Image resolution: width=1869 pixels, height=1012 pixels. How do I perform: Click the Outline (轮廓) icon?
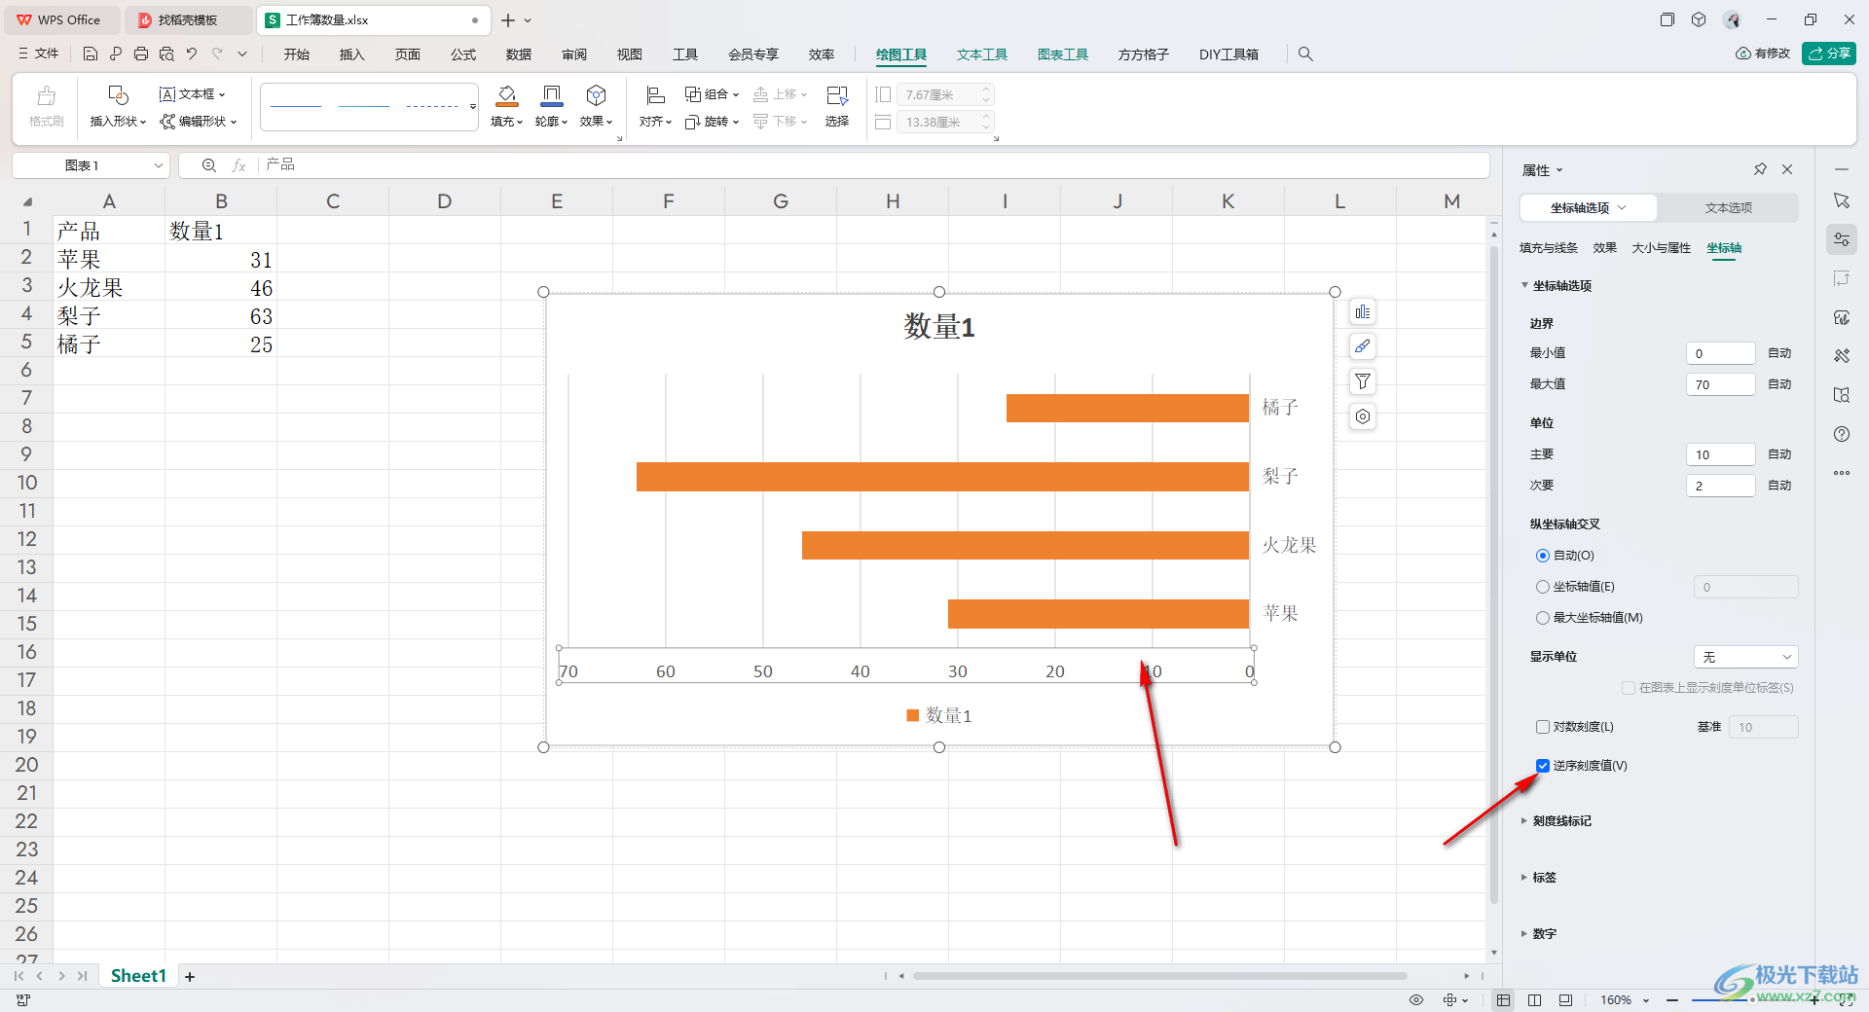click(x=551, y=95)
